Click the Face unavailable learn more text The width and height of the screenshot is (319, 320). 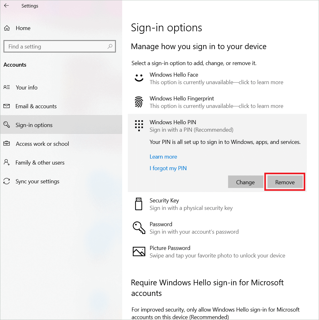[217, 82]
